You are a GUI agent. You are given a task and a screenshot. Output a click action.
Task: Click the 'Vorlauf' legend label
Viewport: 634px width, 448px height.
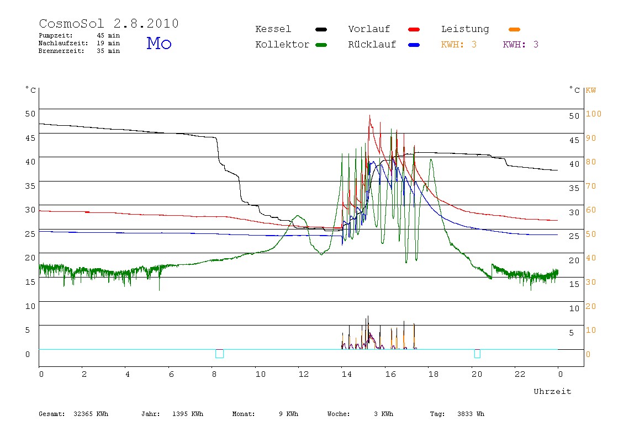(369, 29)
